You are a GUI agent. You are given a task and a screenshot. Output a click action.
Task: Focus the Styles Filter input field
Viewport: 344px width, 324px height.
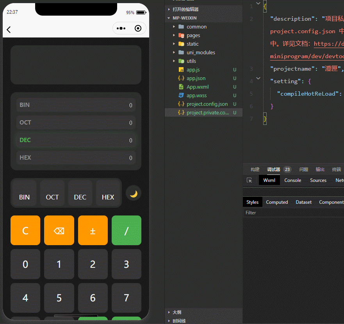pyautogui.click(x=294, y=213)
